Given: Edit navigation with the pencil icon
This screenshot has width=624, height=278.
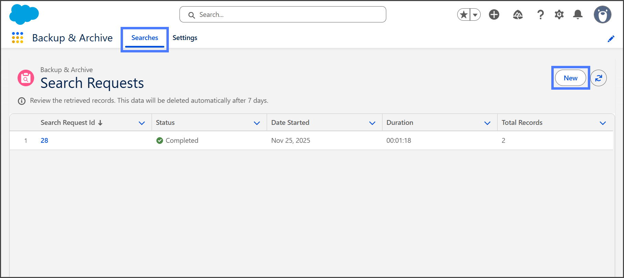Looking at the screenshot, I should [611, 39].
